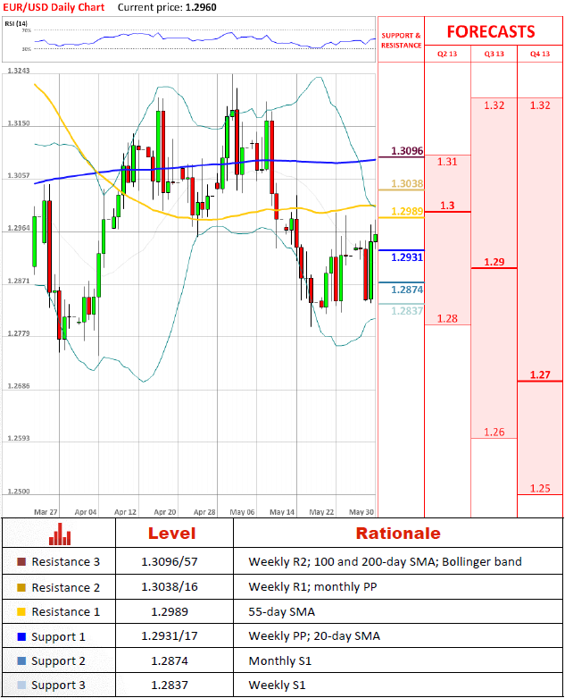Click the Q3 13 forecast value 1.26
This screenshot has width=565, height=698.
[494, 432]
